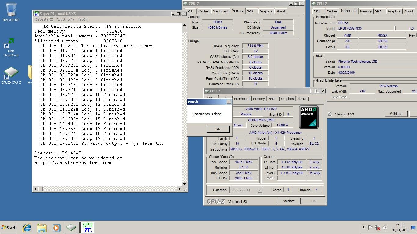Select SPD tab in CPU-Z Mainboard window
The height and width of the screenshot is (234, 417).
(x=378, y=11)
